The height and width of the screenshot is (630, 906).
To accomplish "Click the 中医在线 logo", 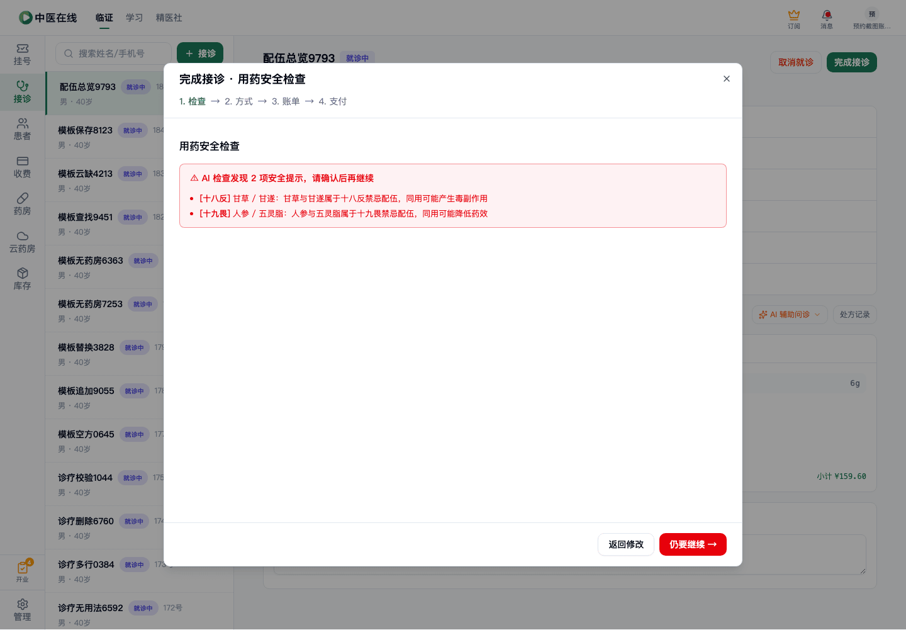I will [x=48, y=18].
